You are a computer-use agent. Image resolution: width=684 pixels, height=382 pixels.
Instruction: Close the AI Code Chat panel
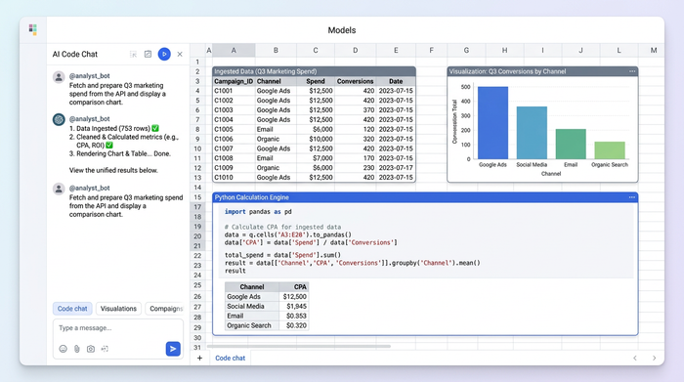click(x=180, y=54)
